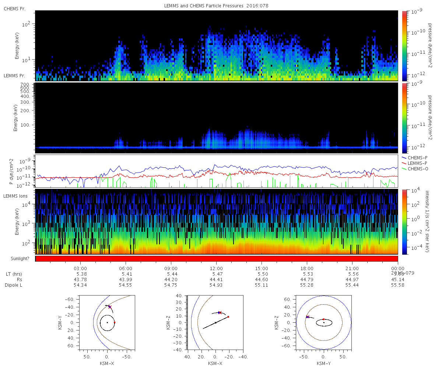Click the 'LT (hrs)' row label
The width and height of the screenshot is (442, 368).
tap(14, 274)
